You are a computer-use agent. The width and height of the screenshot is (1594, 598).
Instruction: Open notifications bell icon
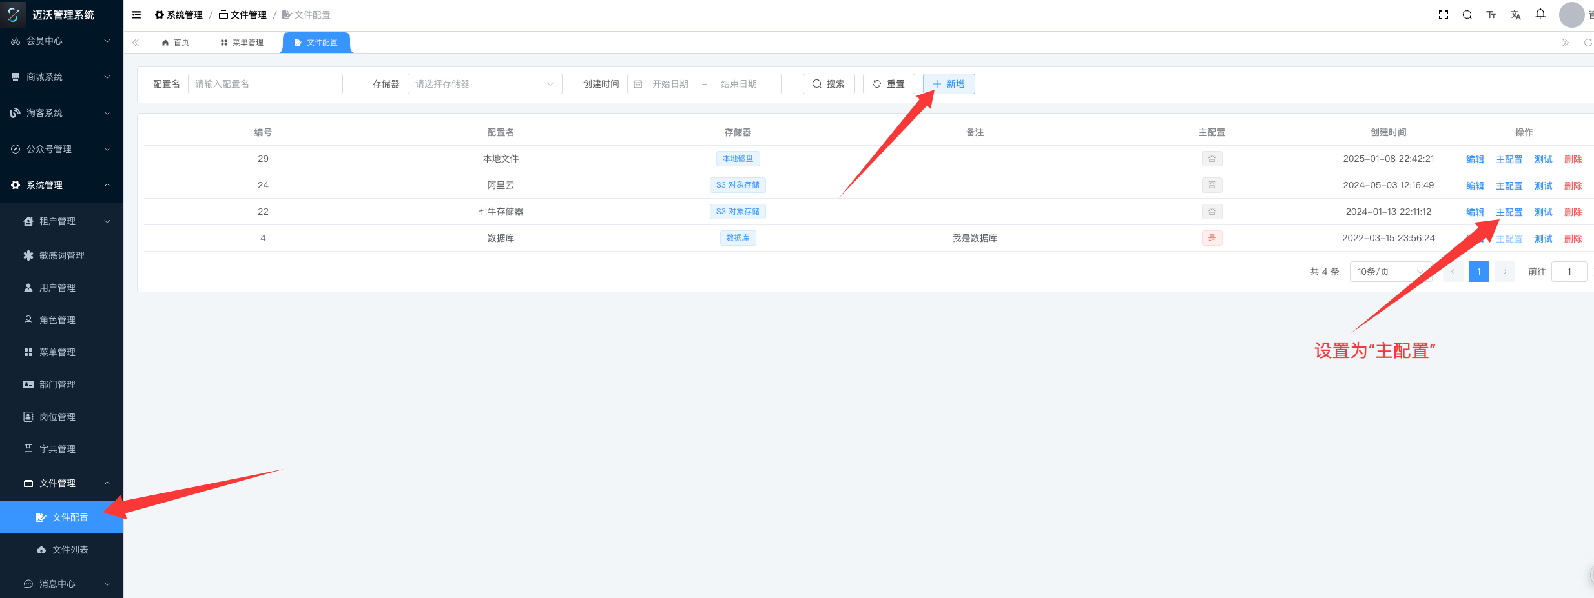pos(1540,14)
